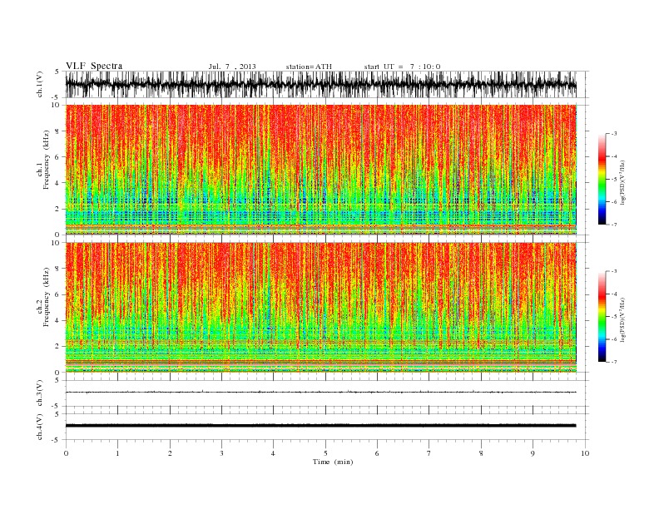Click inside the ch.1 voltage waveform panel
The width and height of the screenshot is (659, 509).
(x=326, y=84)
